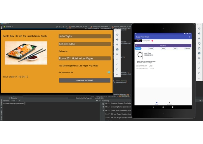Edit the 555-333-5155 phone field
This screenshot has width=203, height=144.
[x=84, y=44]
